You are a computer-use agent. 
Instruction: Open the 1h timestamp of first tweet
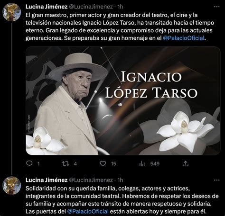pyautogui.click(x=120, y=7)
